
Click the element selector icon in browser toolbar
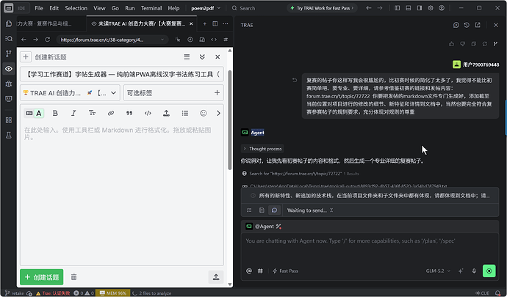pos(178,40)
